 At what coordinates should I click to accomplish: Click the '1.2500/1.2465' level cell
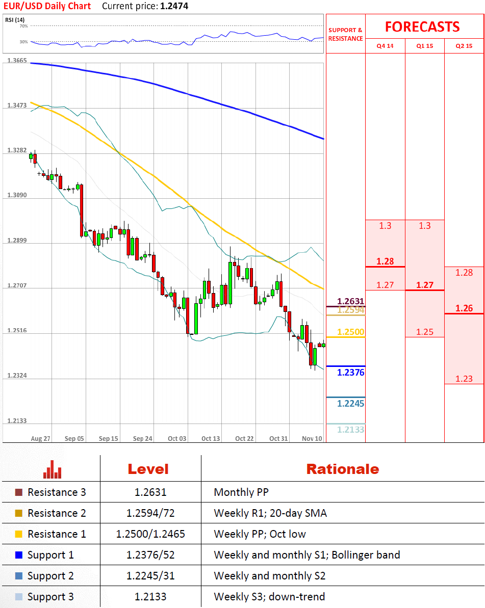(x=150, y=534)
